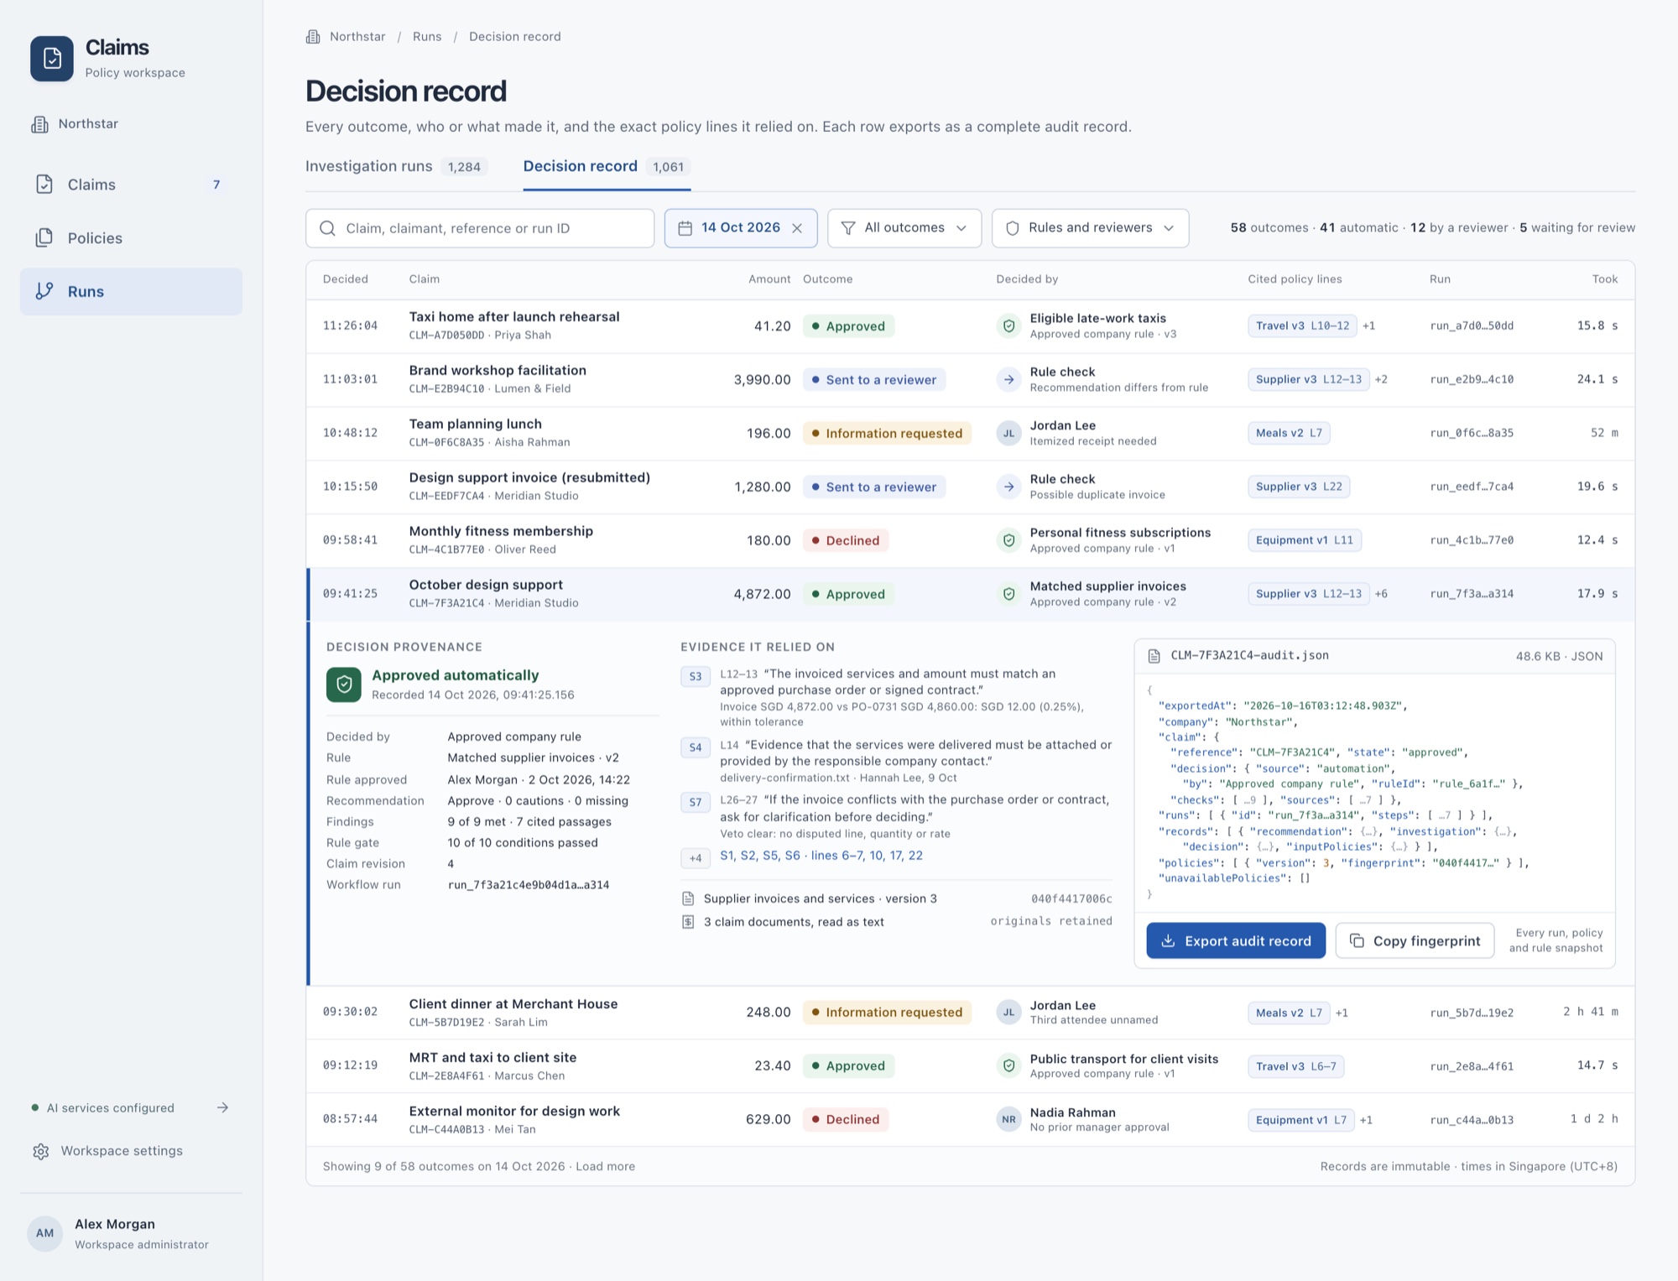Click Export audit record button
This screenshot has height=1281, width=1678.
(x=1236, y=940)
